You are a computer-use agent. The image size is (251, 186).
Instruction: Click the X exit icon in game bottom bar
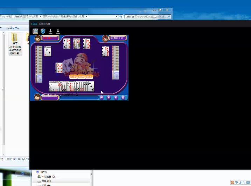click(123, 98)
